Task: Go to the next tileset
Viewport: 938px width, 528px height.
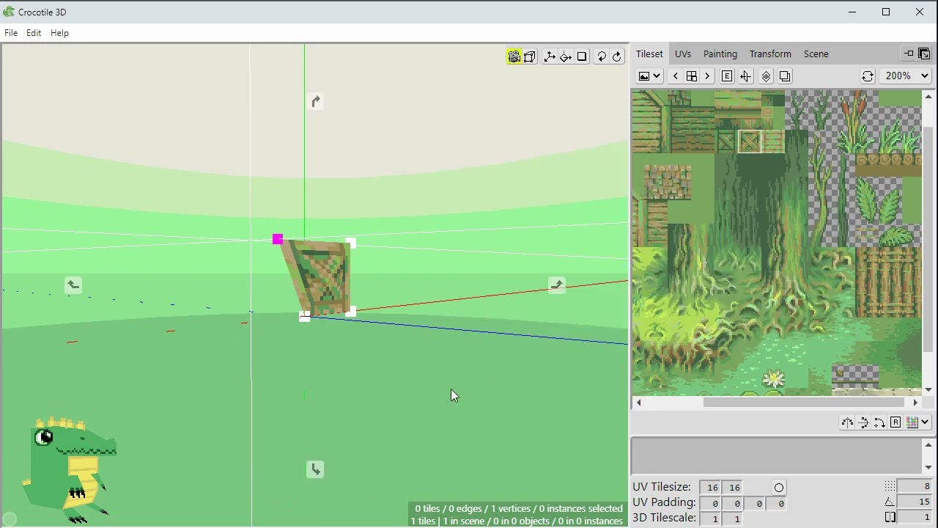Action: [707, 76]
